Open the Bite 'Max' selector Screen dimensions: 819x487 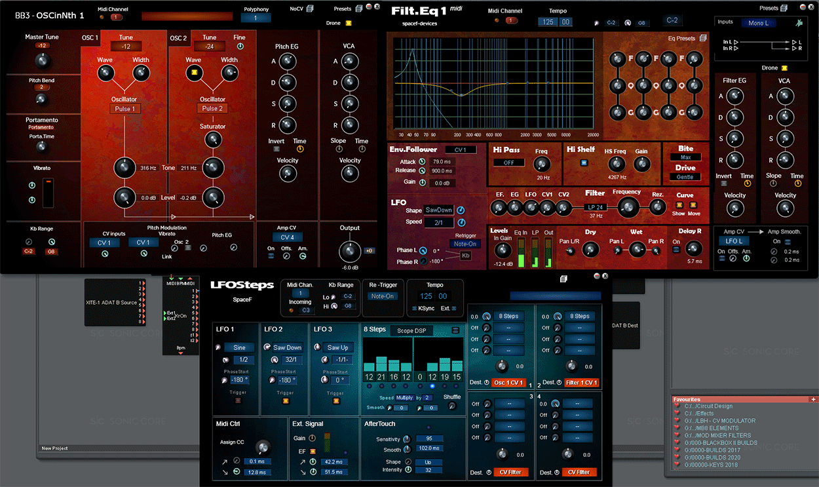tap(685, 157)
